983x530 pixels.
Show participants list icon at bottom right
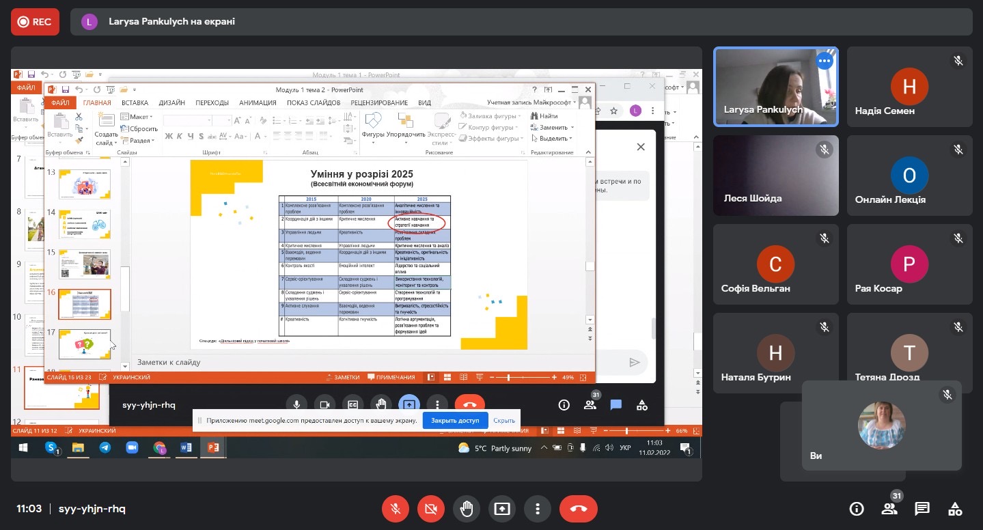click(889, 509)
